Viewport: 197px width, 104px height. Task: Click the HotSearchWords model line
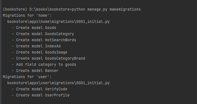44,40
